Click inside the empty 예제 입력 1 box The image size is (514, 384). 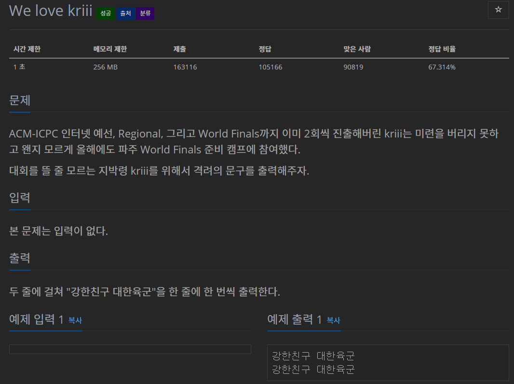tap(130, 349)
